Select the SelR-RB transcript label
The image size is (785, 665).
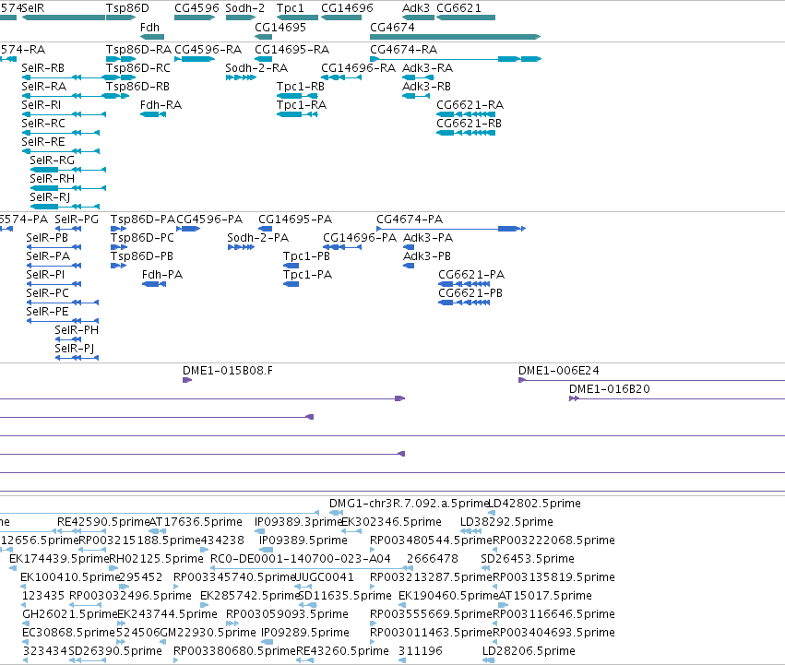click(x=43, y=67)
